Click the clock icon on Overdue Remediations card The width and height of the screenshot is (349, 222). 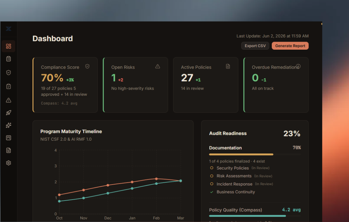[x=298, y=66]
